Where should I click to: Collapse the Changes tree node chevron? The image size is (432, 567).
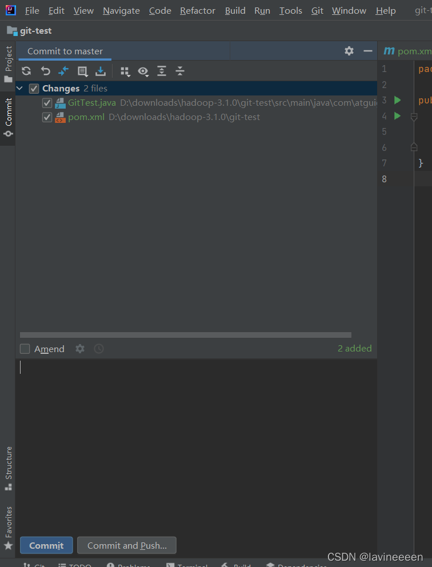[20, 88]
